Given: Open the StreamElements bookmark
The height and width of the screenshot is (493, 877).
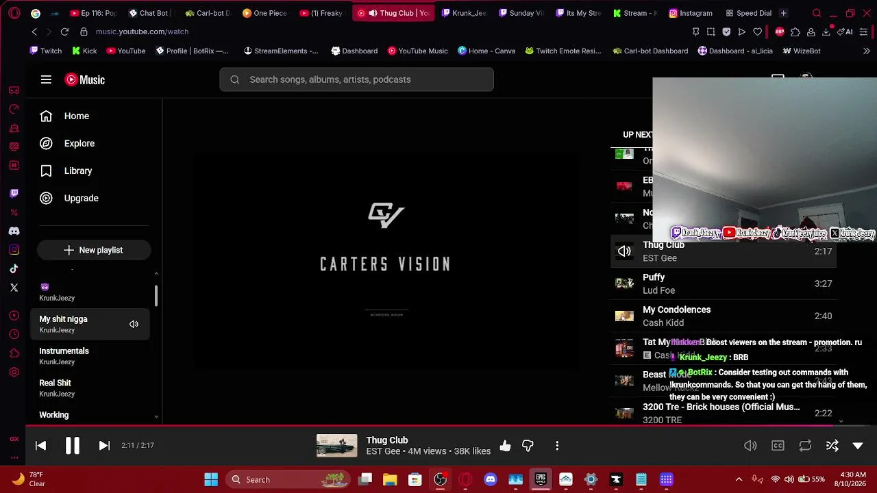Looking at the screenshot, I should (x=281, y=51).
